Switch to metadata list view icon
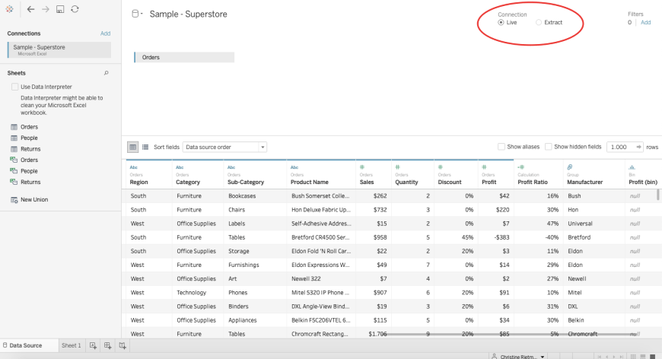Image resolution: width=662 pixels, height=359 pixels. pyautogui.click(x=145, y=147)
